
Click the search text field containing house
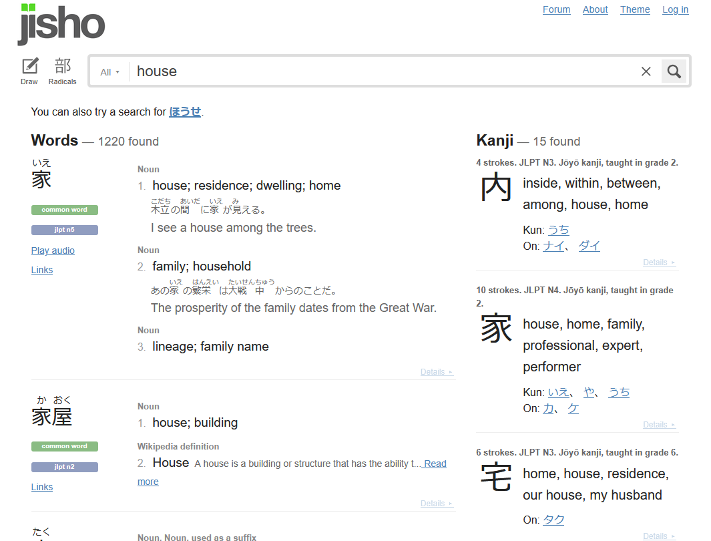(381, 71)
